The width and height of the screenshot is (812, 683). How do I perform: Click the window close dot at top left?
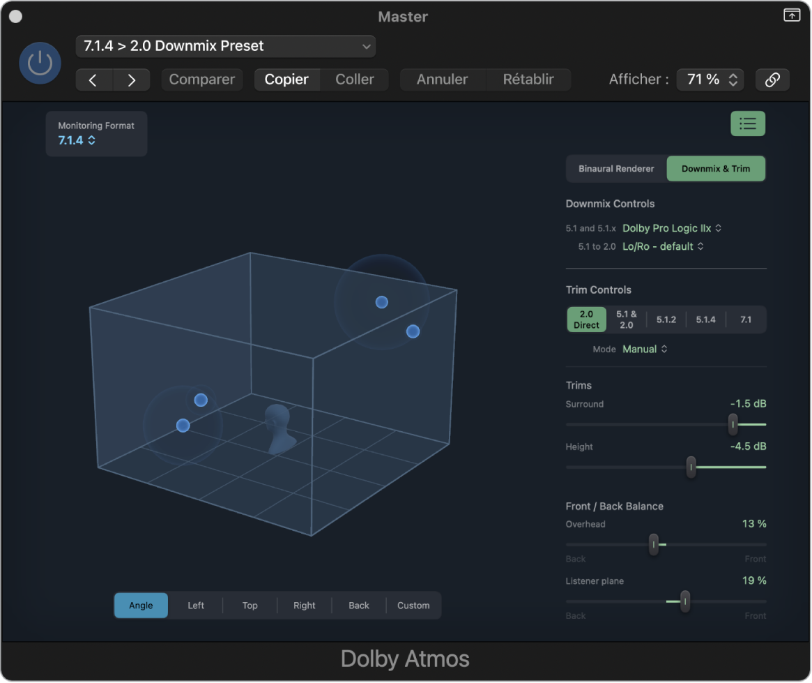point(16,17)
